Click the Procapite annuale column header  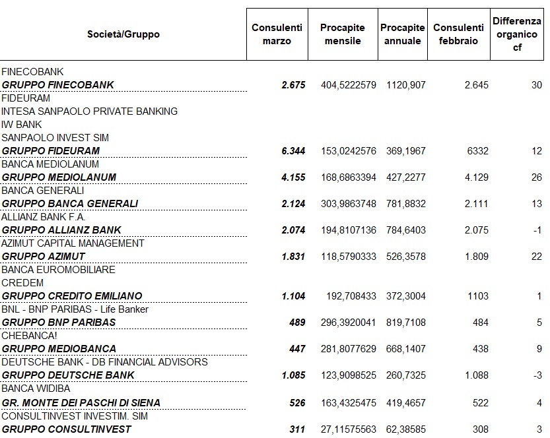pos(403,34)
